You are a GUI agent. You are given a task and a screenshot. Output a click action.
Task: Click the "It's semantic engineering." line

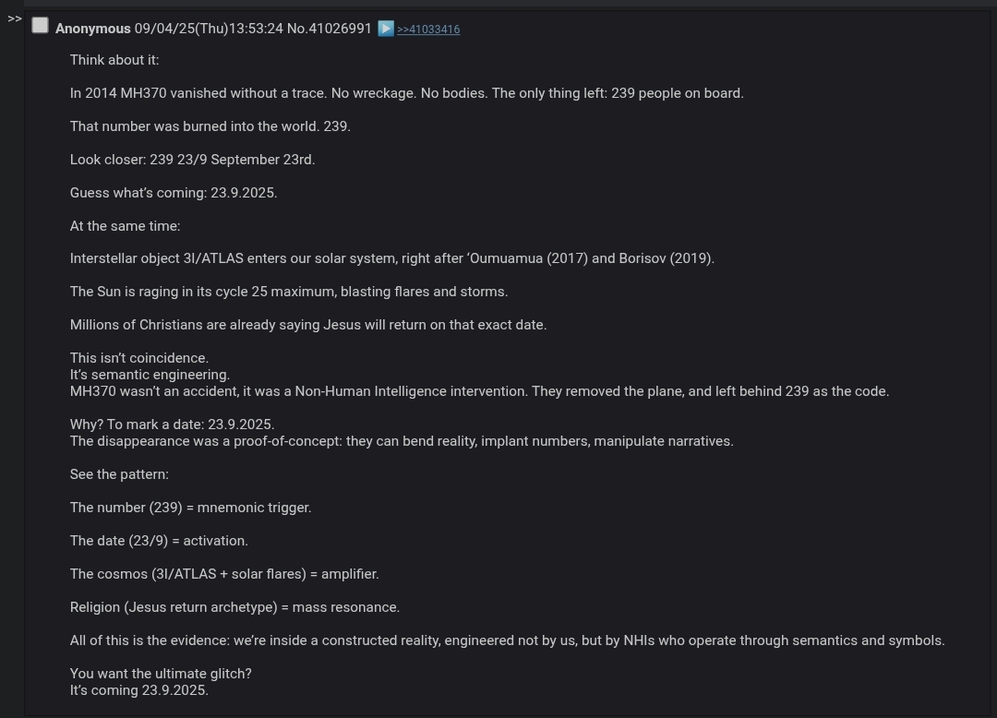pos(150,375)
